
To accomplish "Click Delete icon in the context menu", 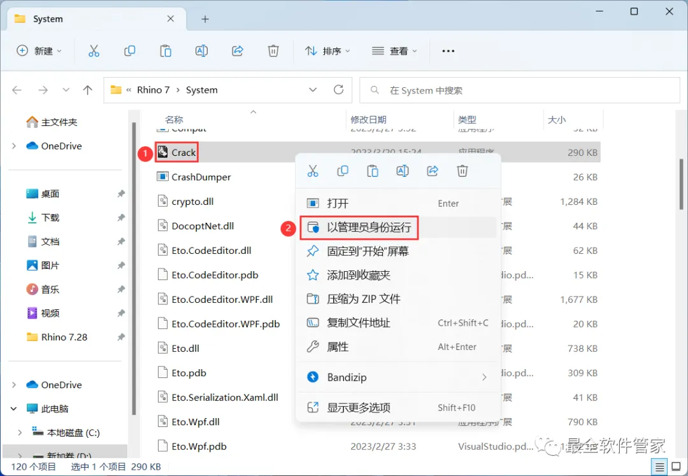I will [x=462, y=171].
